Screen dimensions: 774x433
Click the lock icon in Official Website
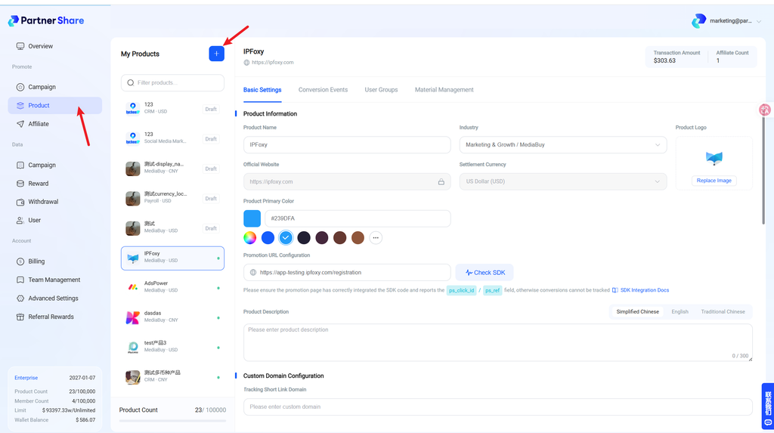[x=441, y=181]
